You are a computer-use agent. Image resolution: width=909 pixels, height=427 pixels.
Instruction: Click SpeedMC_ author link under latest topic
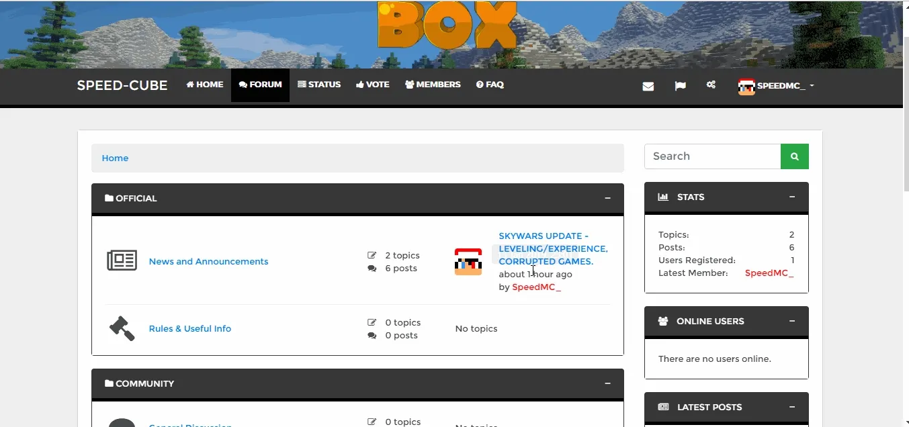pyautogui.click(x=536, y=287)
